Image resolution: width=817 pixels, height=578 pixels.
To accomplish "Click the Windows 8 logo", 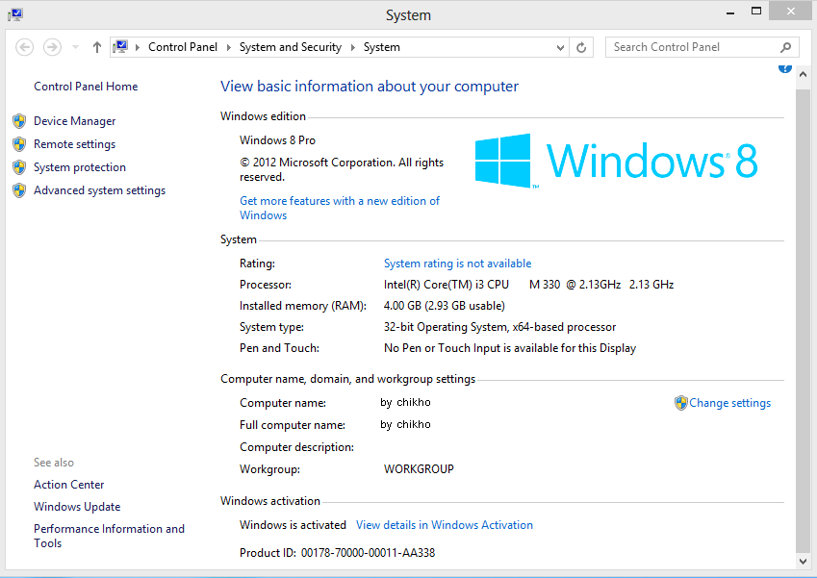I will click(617, 161).
